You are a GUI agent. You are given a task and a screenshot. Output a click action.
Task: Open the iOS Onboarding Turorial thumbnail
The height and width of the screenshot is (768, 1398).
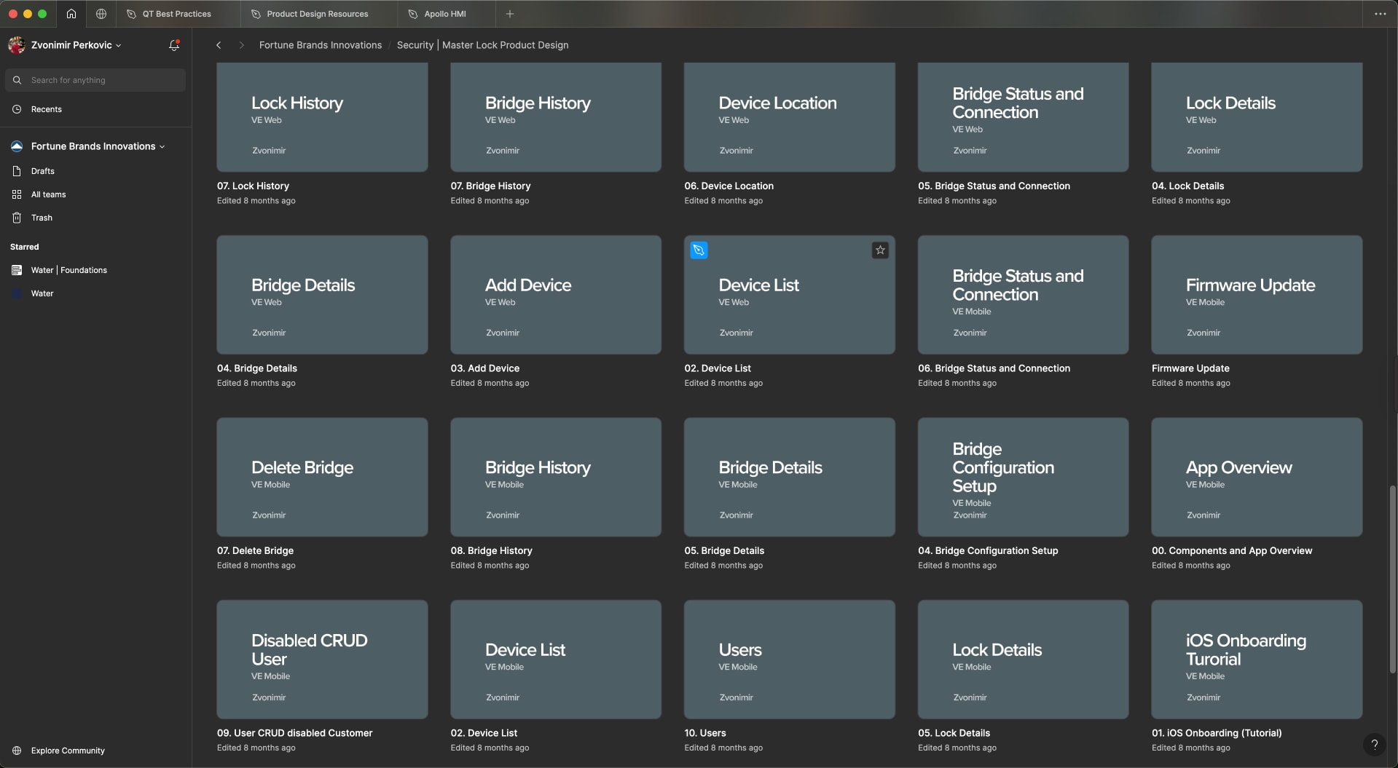pyautogui.click(x=1257, y=660)
